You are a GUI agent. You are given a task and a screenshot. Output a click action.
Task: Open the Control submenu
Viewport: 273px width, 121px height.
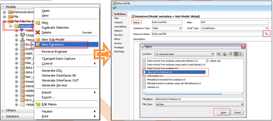[x=67, y=64]
